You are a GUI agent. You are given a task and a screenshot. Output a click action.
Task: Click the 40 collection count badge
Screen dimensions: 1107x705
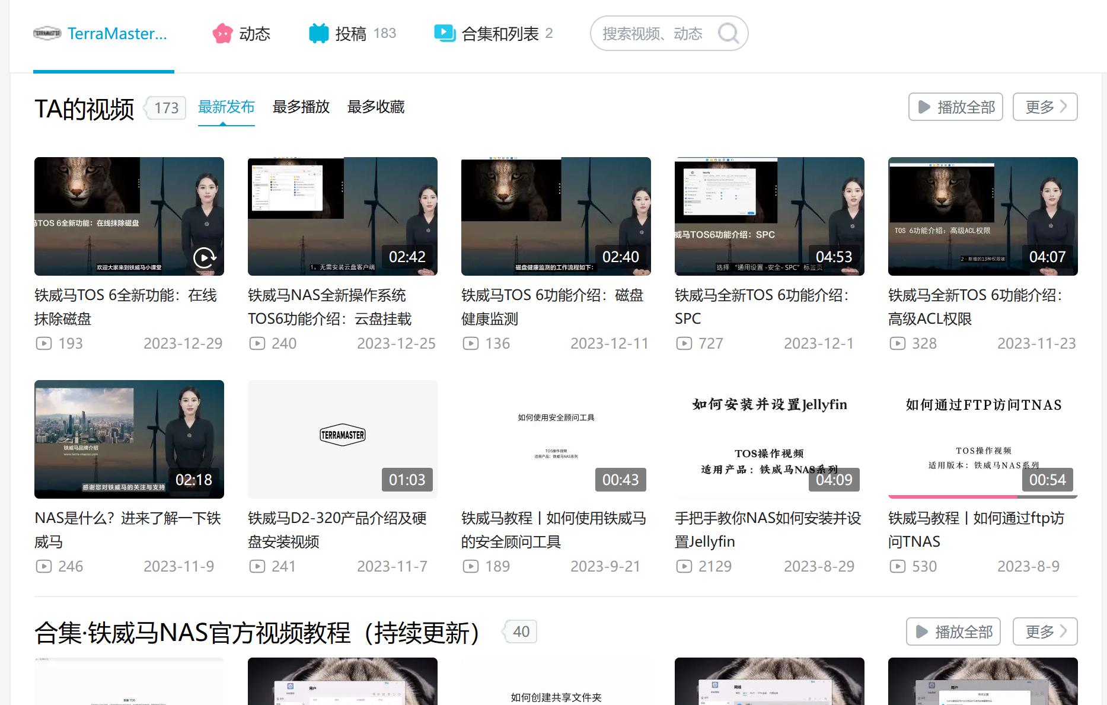tap(521, 631)
